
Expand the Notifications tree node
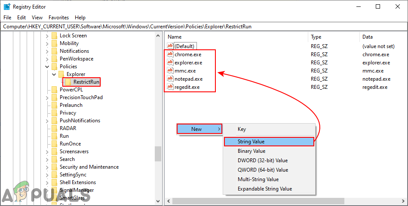[47, 51]
